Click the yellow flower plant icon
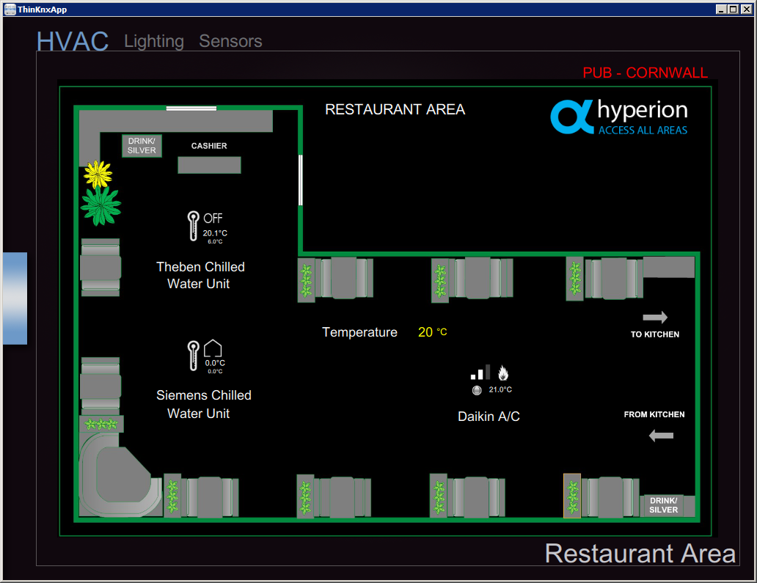Image resolution: width=757 pixels, height=583 pixels. coord(98,174)
